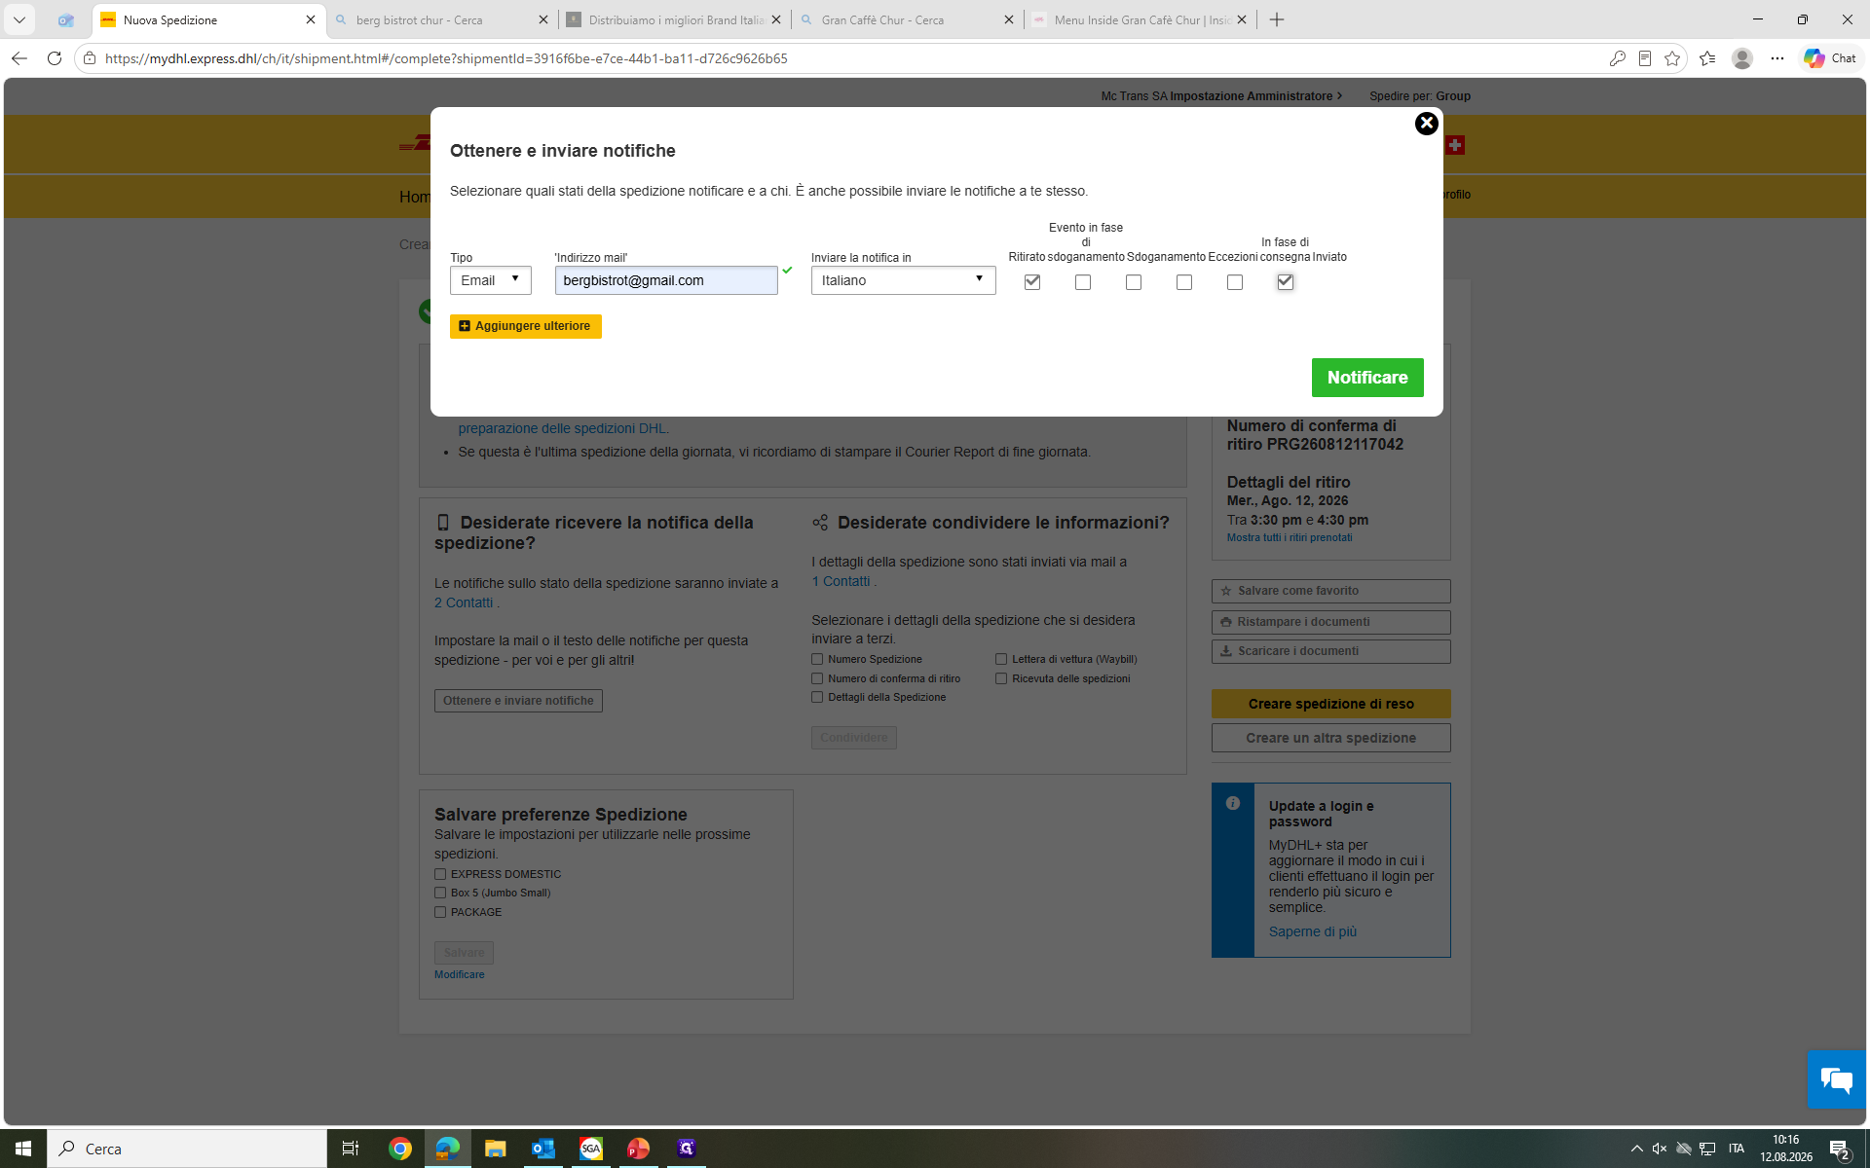The image size is (1870, 1168).
Task: Expand the Tipo Email dropdown
Action: click(x=491, y=280)
